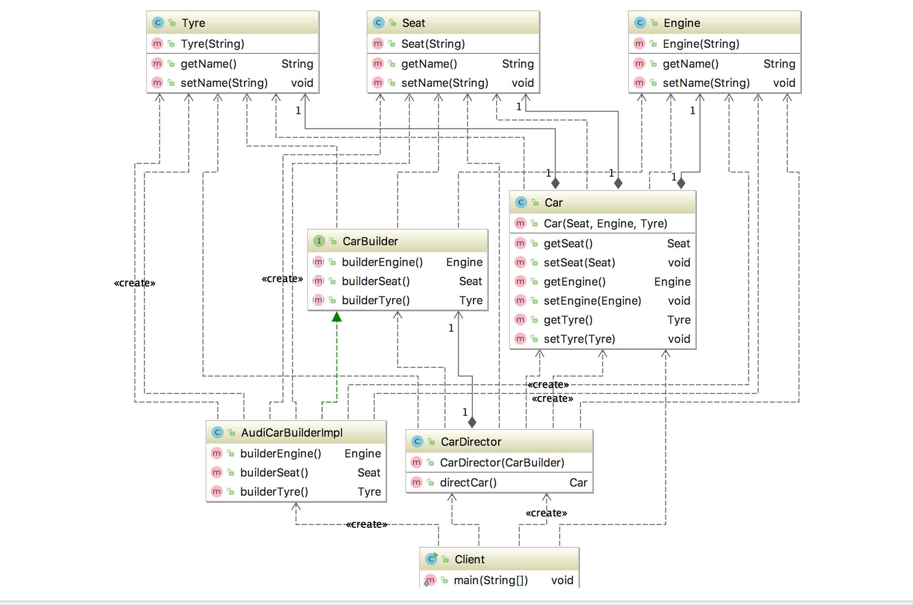Click the «create» label just below CarDirector
The width and height of the screenshot is (913, 605).
(546, 513)
